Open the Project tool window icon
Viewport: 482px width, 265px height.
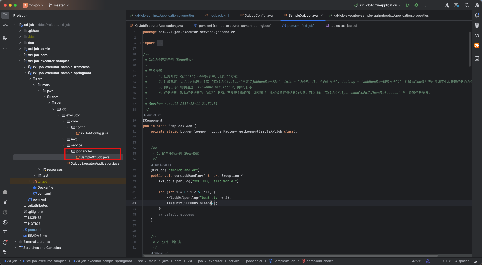coord(5,15)
